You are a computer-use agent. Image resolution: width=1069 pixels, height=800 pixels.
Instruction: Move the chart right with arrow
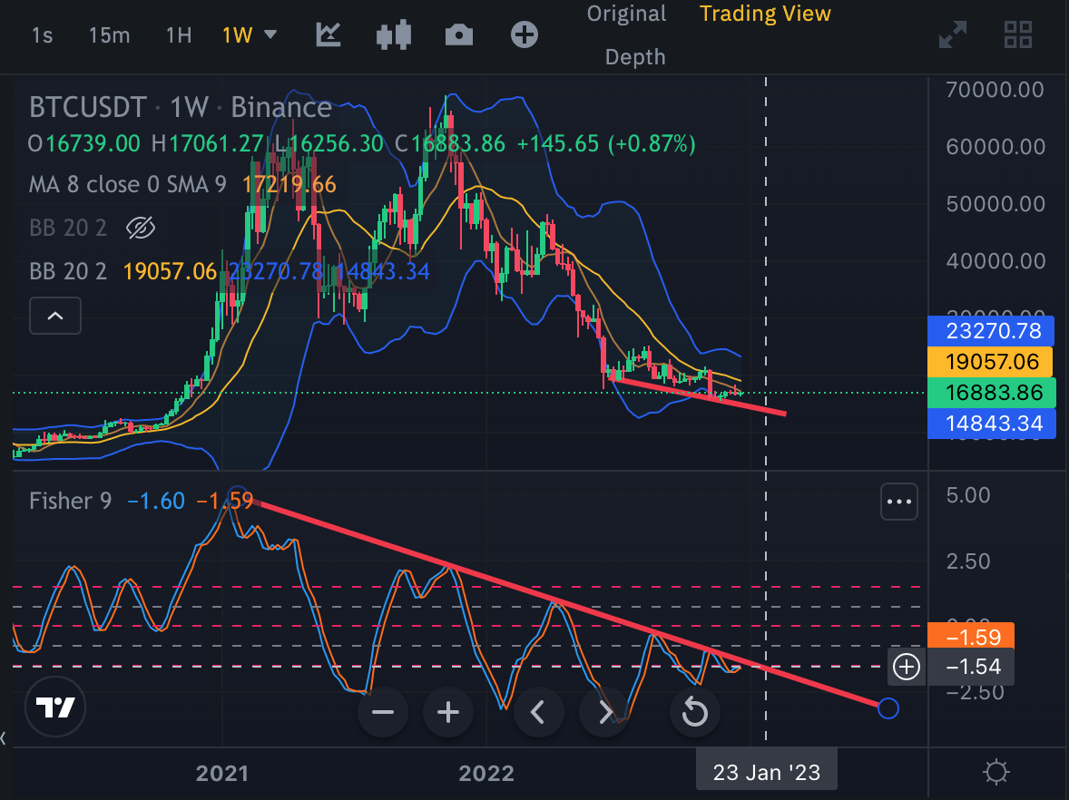pos(604,713)
